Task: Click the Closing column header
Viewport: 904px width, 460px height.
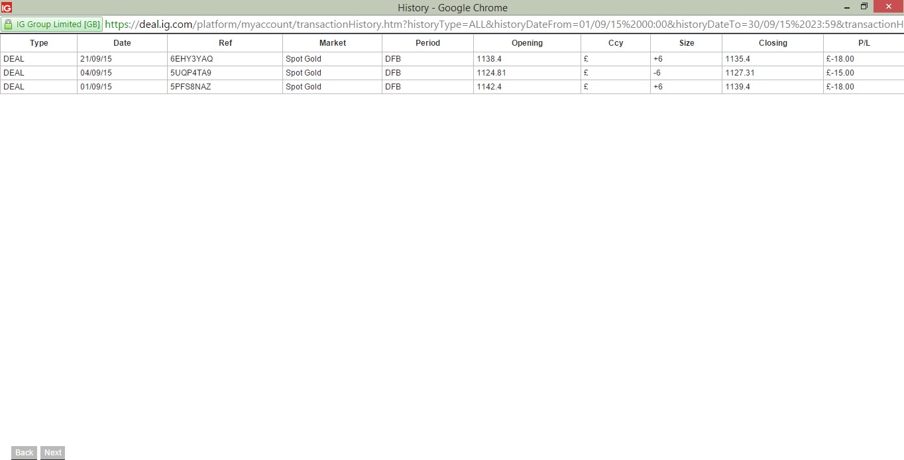Action: (x=773, y=43)
